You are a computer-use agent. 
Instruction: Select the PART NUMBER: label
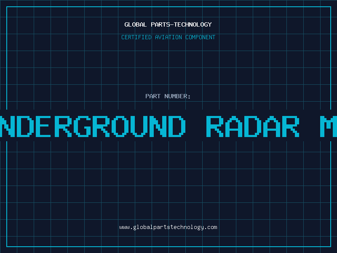(168, 96)
